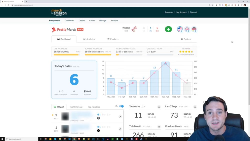The height and width of the screenshot is (141, 250).
Task: Select the German marketplace flag icon
Action: tap(194, 29)
